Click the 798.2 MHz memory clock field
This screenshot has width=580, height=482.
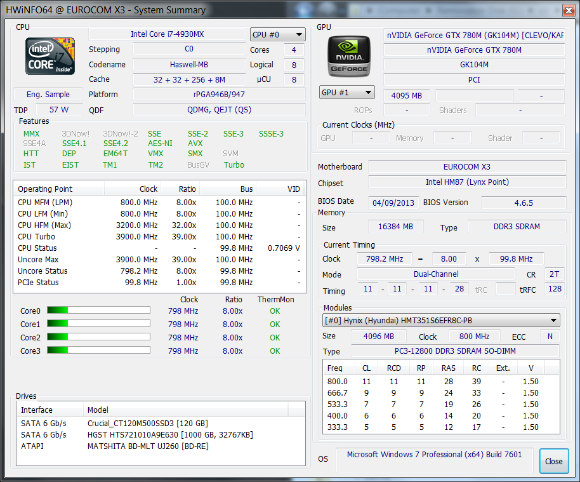(385, 258)
